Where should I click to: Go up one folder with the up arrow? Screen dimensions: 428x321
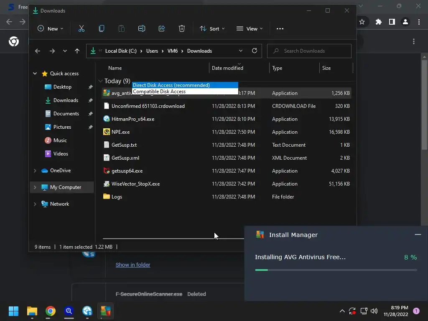pos(77,51)
